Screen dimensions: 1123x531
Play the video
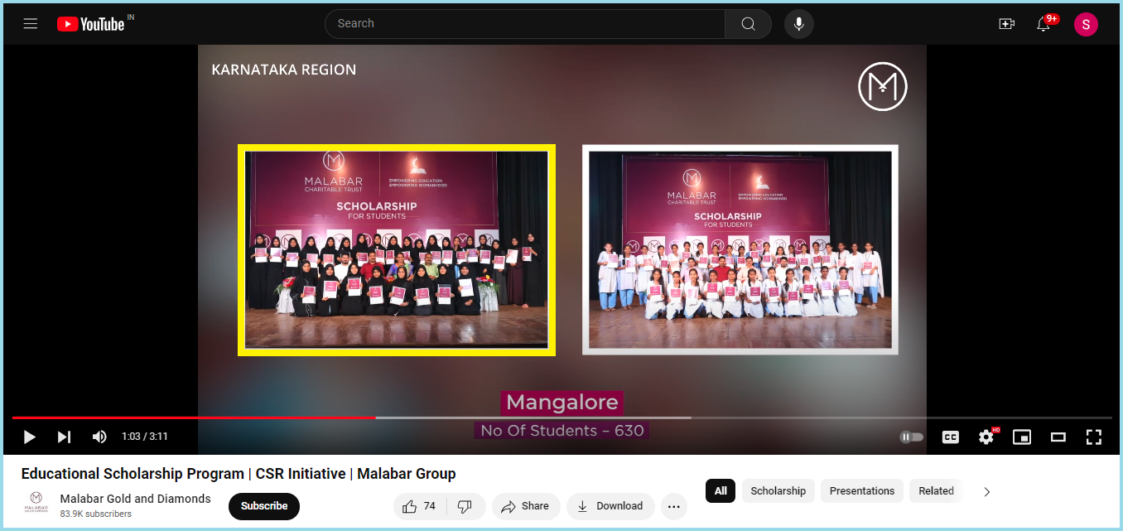pyautogui.click(x=29, y=437)
